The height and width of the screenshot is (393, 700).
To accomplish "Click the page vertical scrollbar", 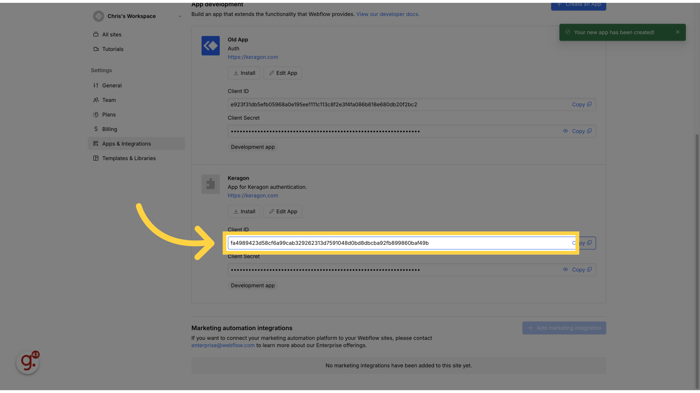I will [697, 261].
